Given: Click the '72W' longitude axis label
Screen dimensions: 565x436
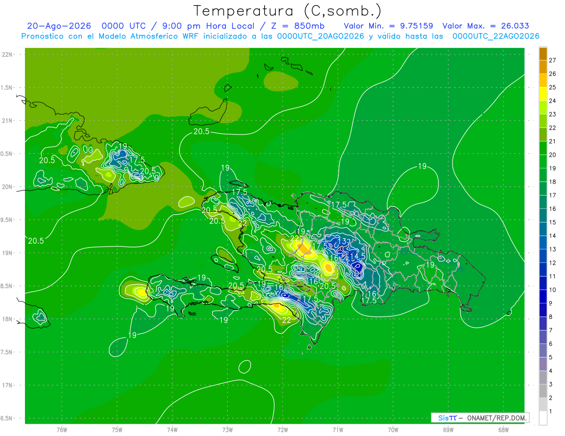Looking at the screenshot, I should pyautogui.click(x=282, y=429).
